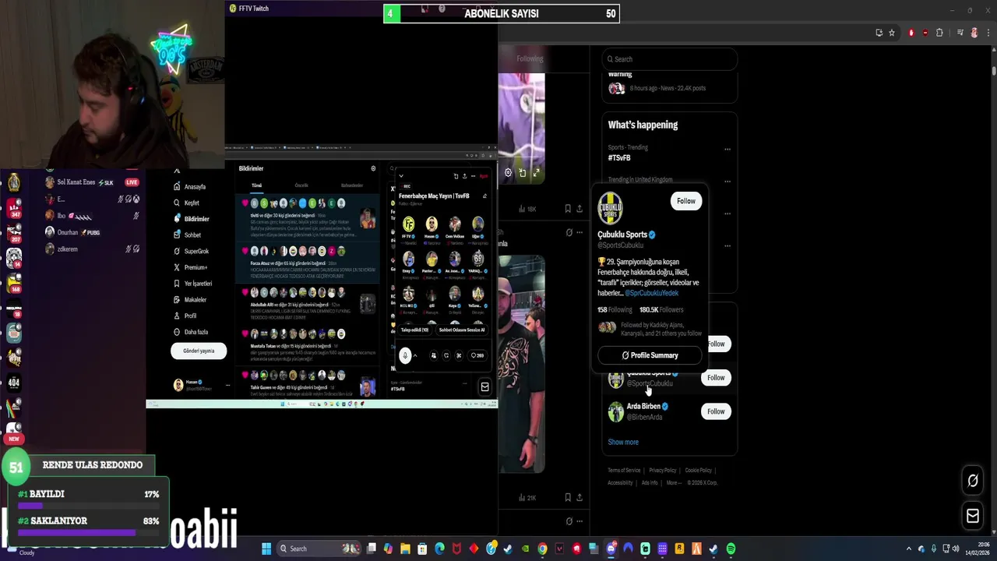Open the taskbar clock and date
This screenshot has height=561, width=997.
tap(977, 549)
